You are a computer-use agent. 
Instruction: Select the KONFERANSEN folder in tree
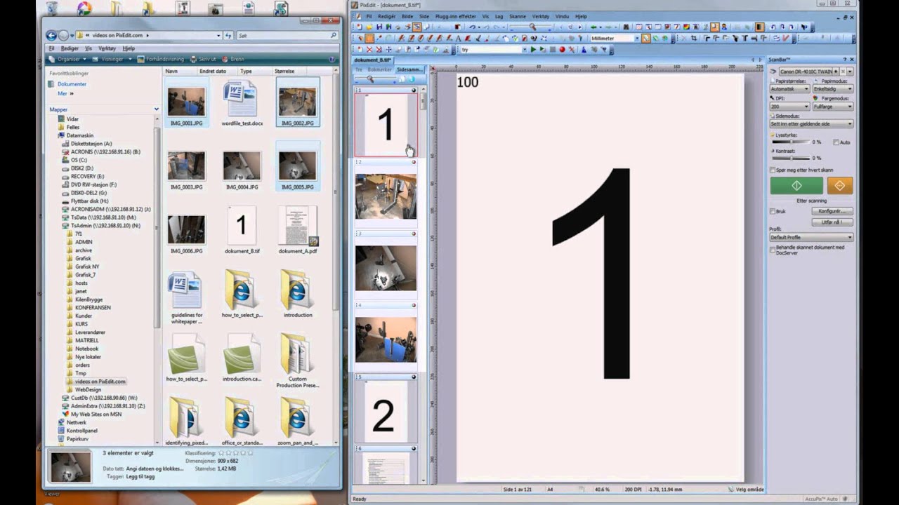click(x=92, y=307)
